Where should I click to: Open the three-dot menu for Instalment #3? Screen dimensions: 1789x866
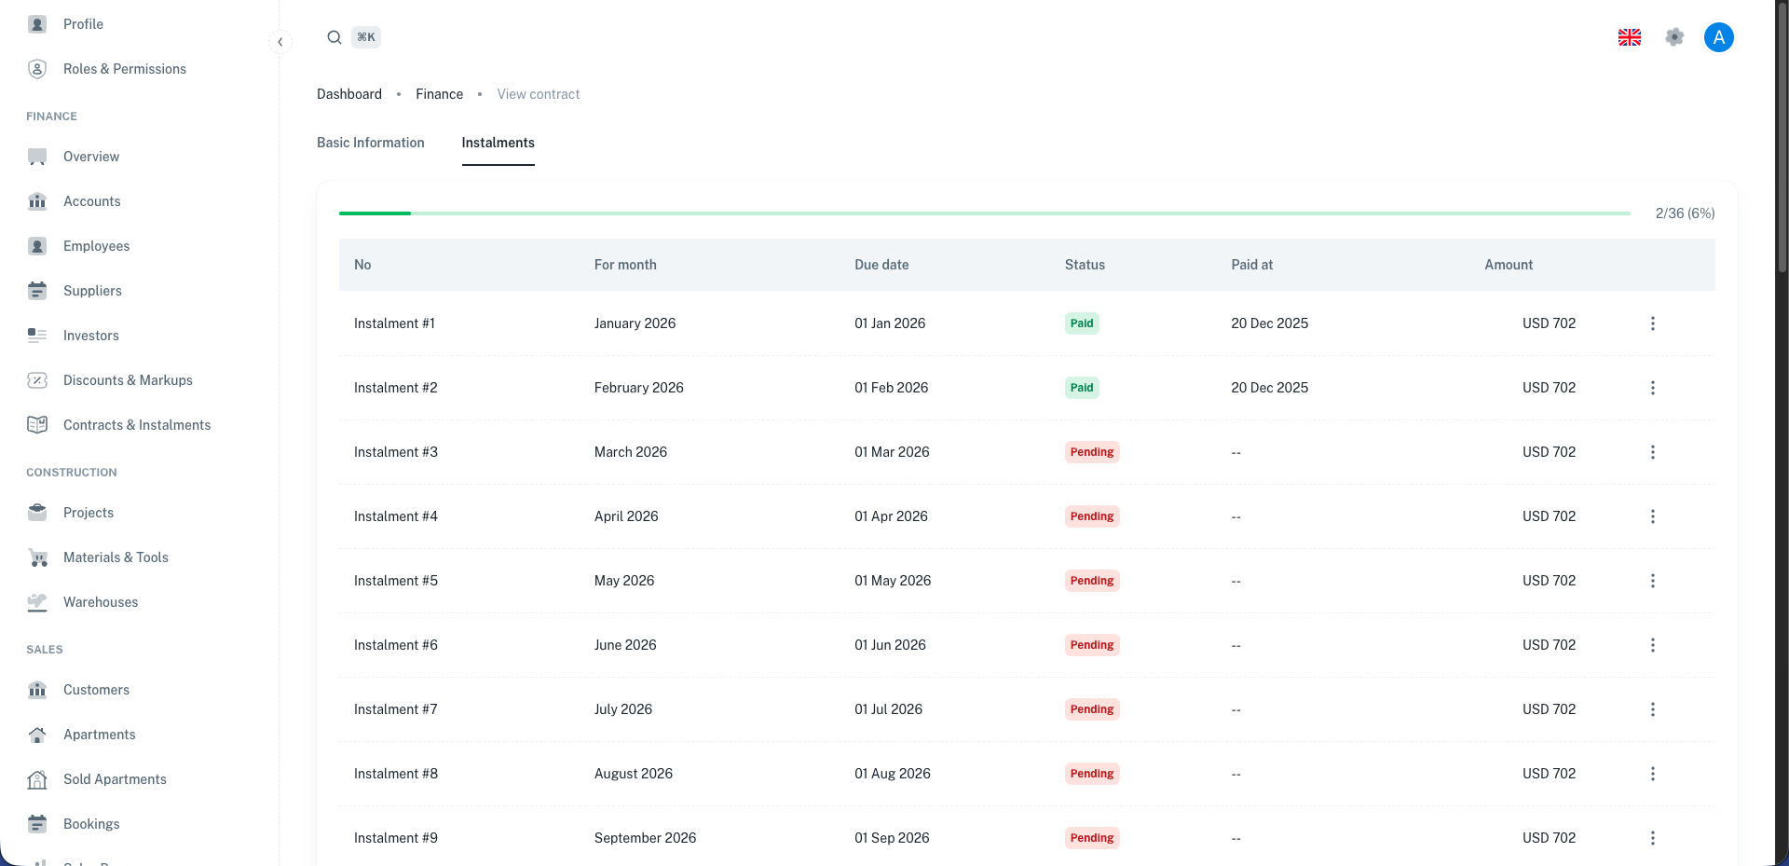point(1653,452)
